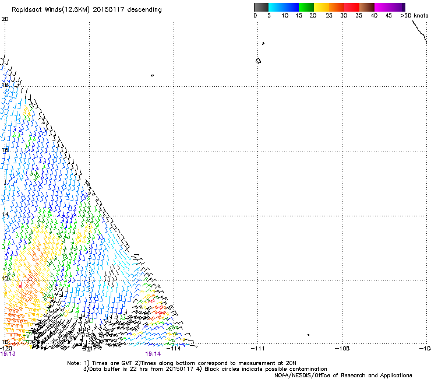Click the green 15-20 knots legend segment

306,7
